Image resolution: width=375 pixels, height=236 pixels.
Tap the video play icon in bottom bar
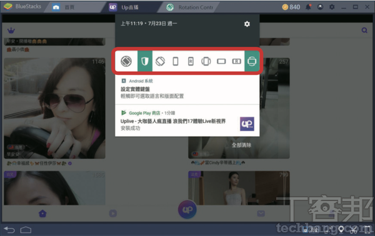coord(113,214)
